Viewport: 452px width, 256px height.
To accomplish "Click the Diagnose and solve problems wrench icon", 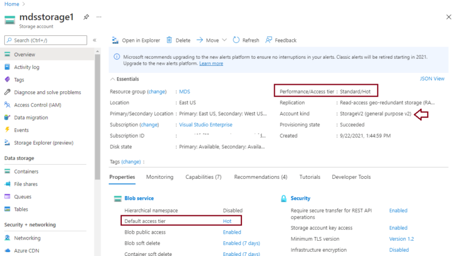I will pos(7,92).
